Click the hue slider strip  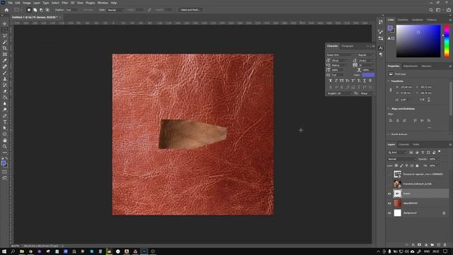447,41
